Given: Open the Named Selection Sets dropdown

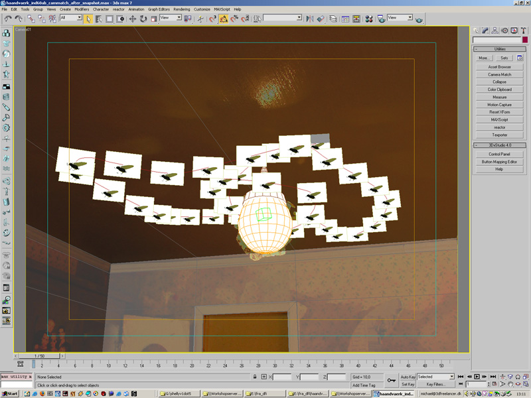Looking at the screenshot, I should pyautogui.click(x=283, y=18).
